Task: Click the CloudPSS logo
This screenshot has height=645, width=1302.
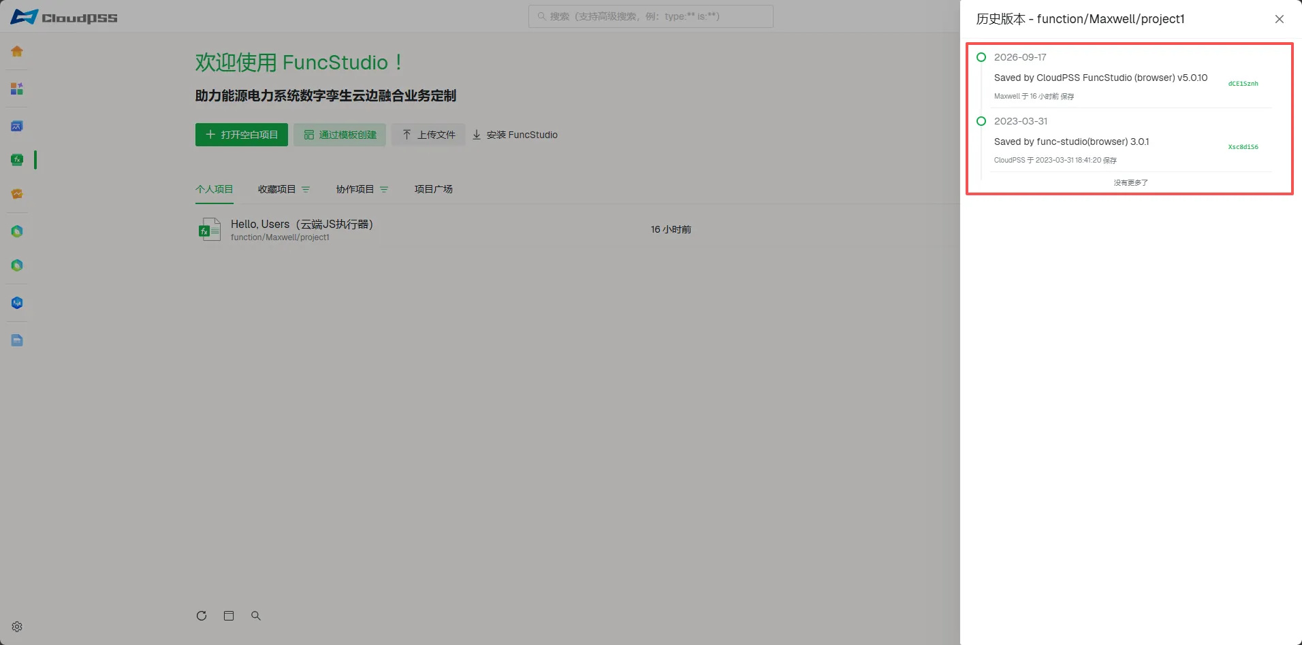Action: 64,17
